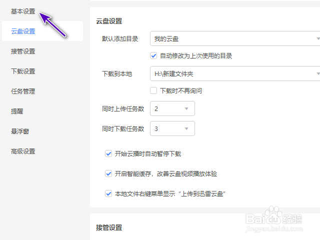Uncheck 开启智能缓存 option
The image size is (320, 240).
click(108, 173)
